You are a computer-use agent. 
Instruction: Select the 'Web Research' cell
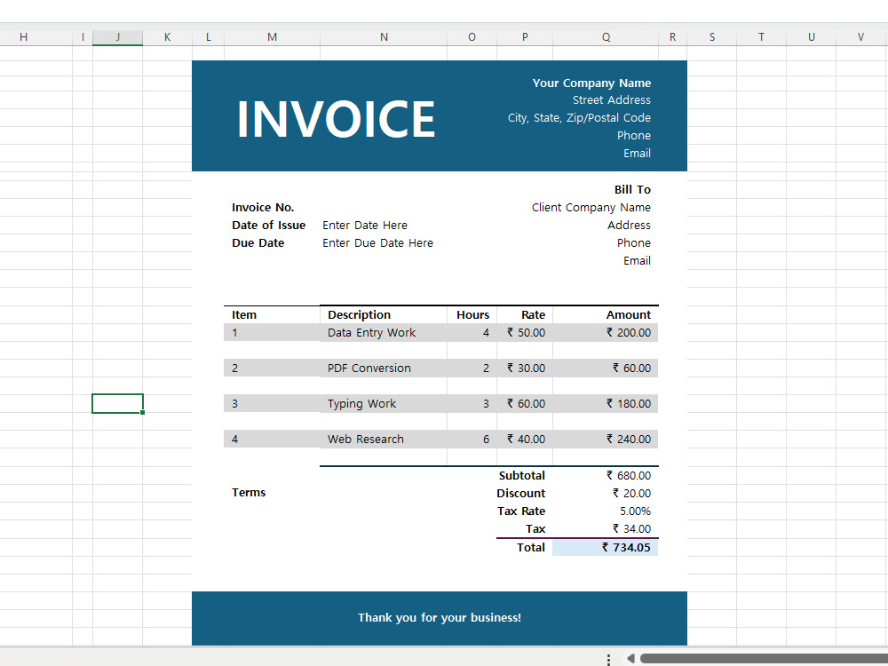pyautogui.click(x=365, y=439)
